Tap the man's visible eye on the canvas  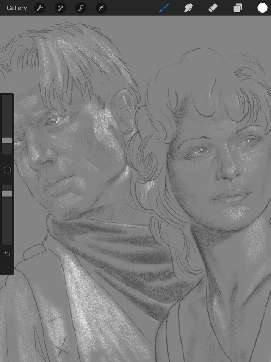point(53,121)
